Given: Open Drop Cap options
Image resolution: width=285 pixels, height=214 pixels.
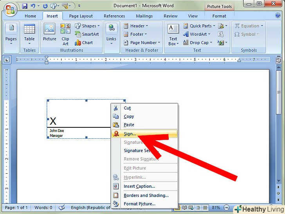Looking at the screenshot, I should click(198, 43).
